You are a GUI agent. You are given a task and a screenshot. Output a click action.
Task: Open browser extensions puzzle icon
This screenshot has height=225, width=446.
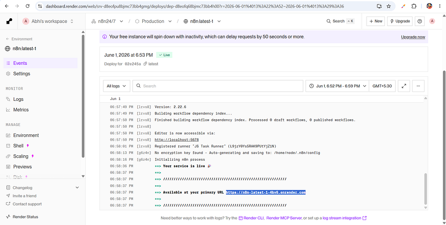[x=414, y=6]
